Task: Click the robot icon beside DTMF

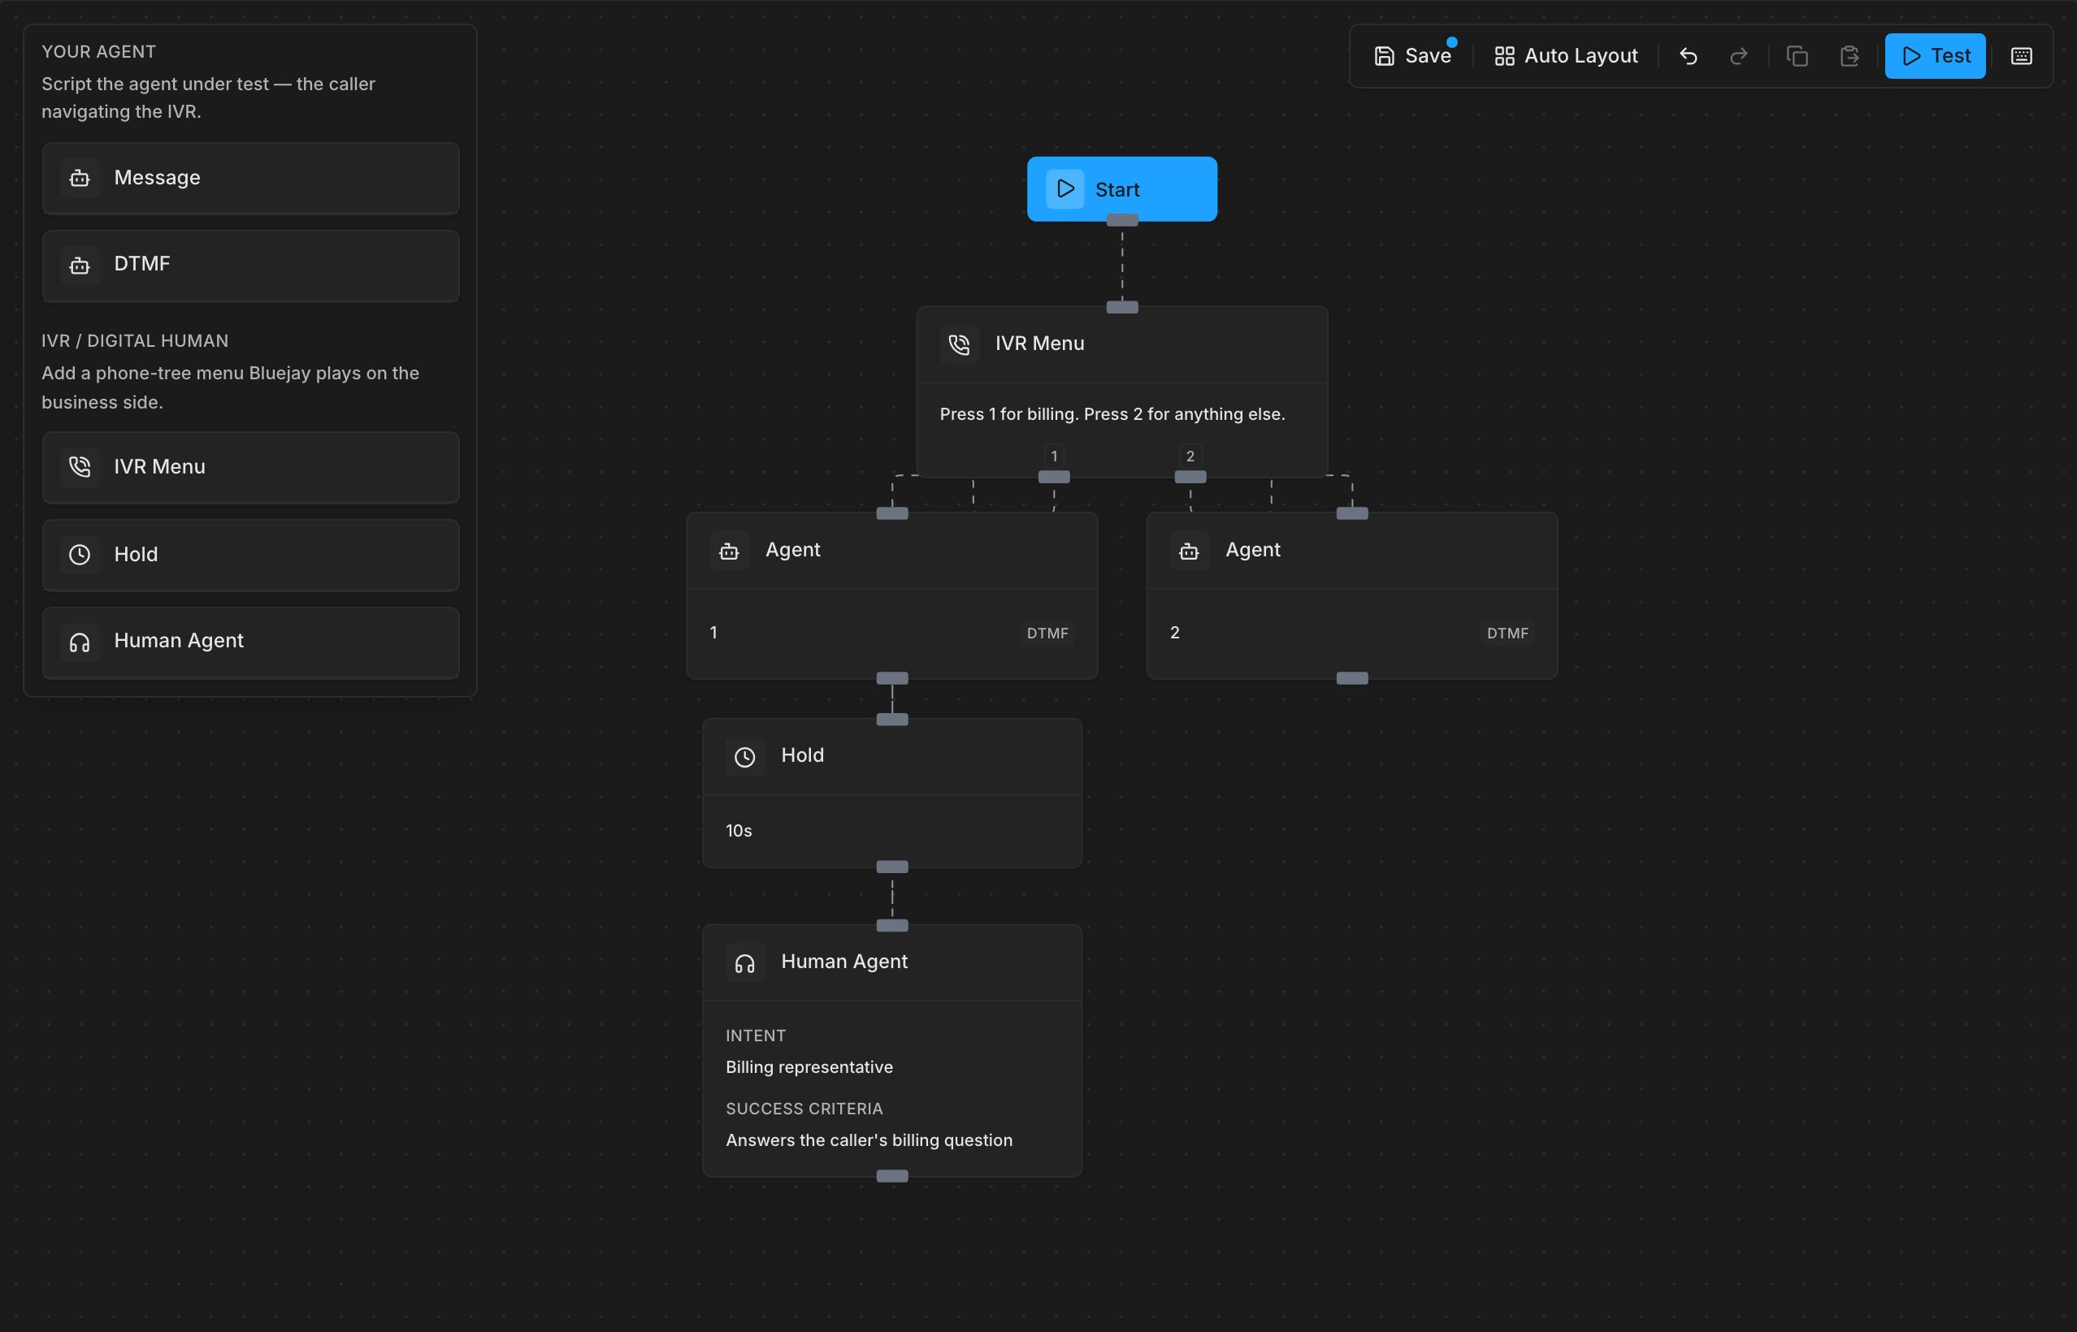Action: point(80,265)
